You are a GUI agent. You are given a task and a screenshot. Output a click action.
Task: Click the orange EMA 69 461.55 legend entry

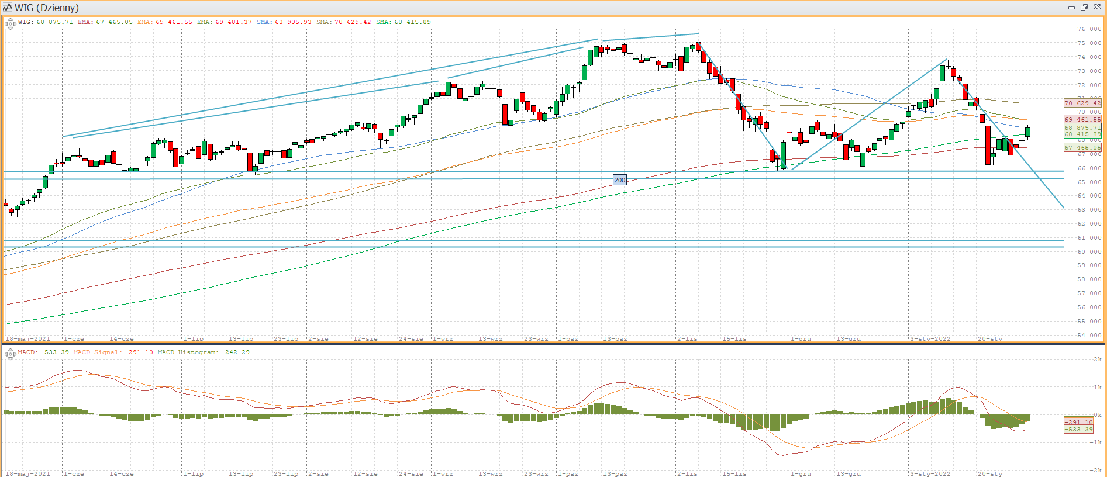click(165, 22)
